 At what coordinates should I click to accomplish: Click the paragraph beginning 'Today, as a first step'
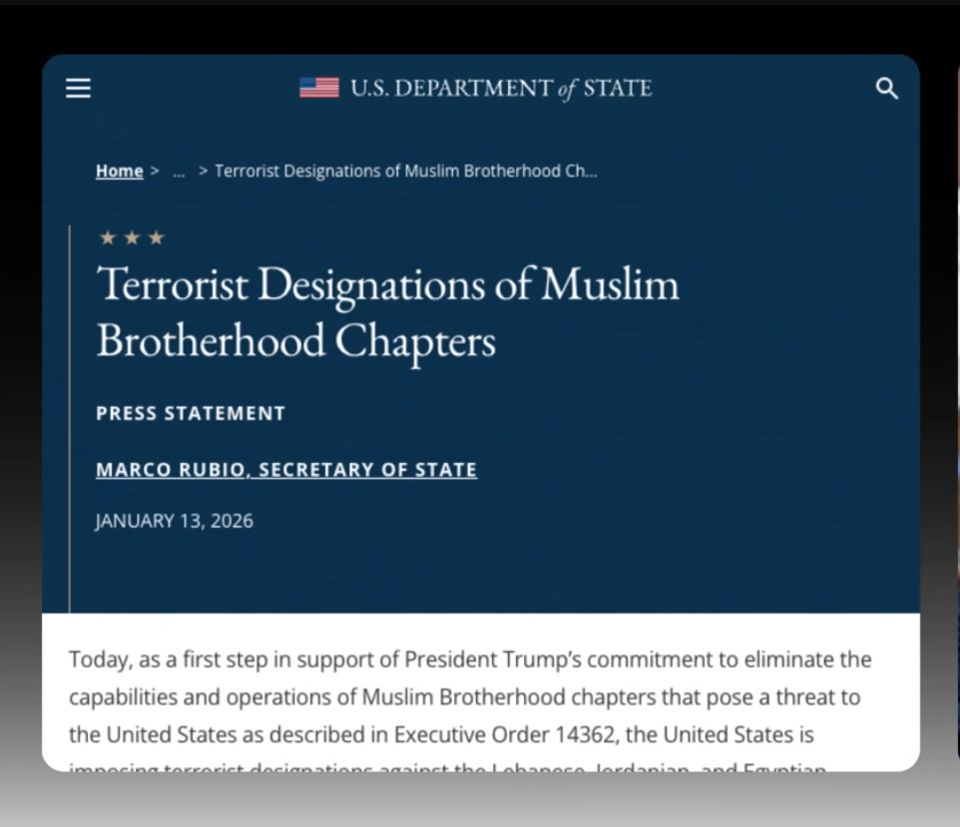click(x=470, y=709)
